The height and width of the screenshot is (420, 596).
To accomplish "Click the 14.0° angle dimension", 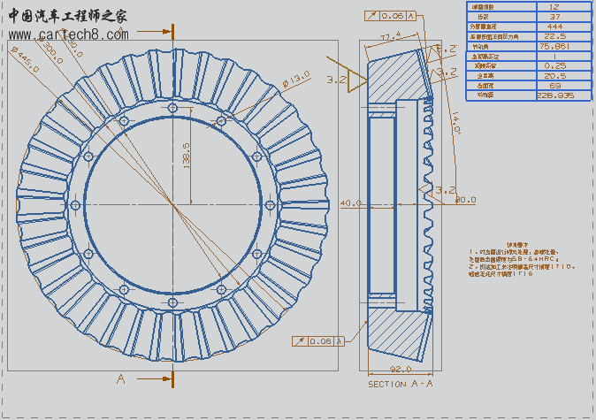I will tap(456, 123).
